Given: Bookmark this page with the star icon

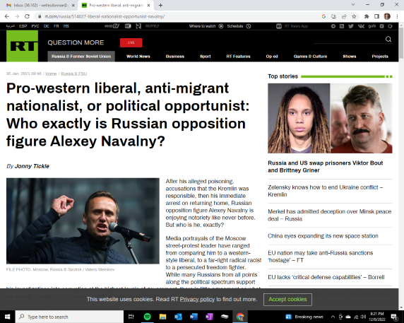Looking at the screenshot, I should [x=354, y=16].
